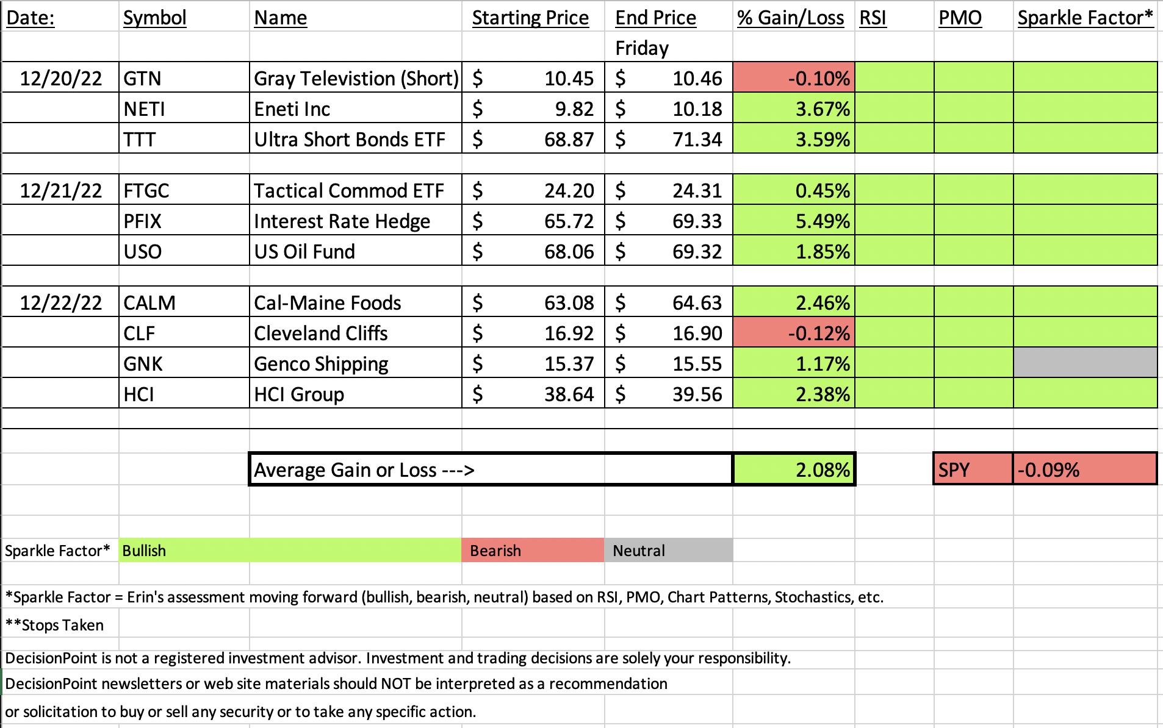The width and height of the screenshot is (1163, 728).
Task: Select NETI starting price 9.82
Action: (x=533, y=109)
